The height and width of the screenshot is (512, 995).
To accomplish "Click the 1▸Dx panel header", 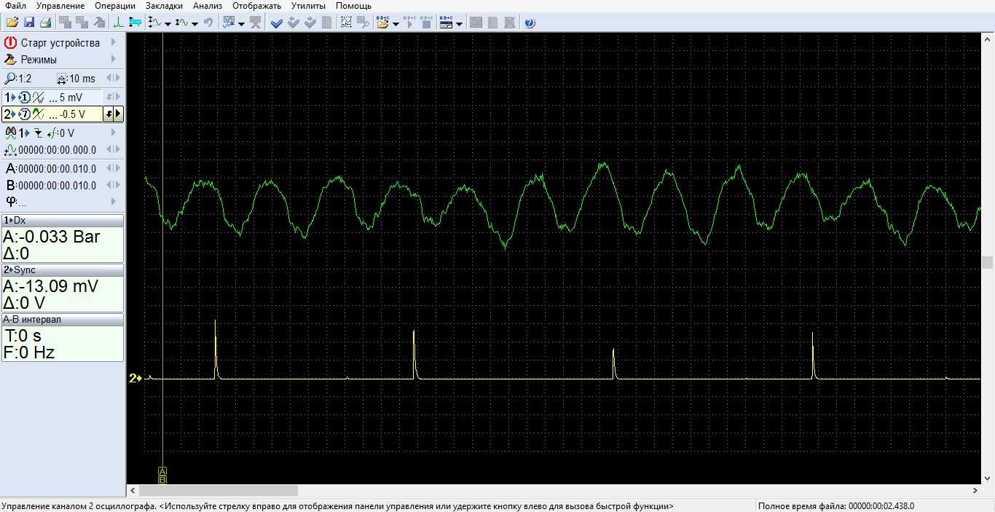I will pyautogui.click(x=63, y=220).
